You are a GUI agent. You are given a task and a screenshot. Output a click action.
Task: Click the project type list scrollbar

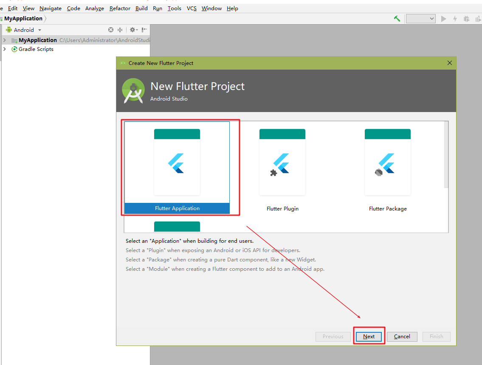click(446, 154)
